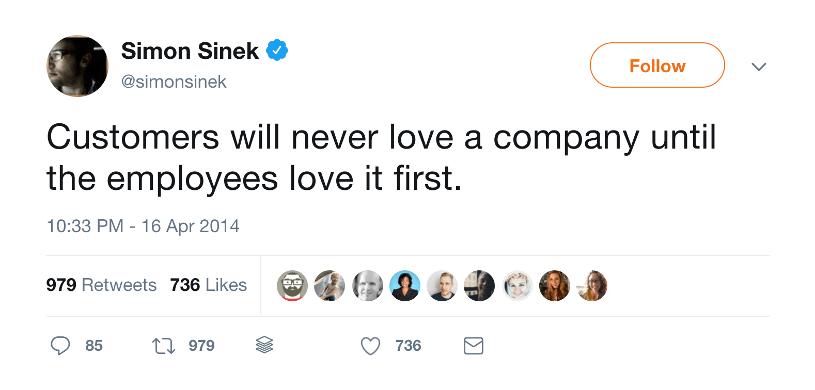The image size is (815, 390).
Task: Click the grayscale bald man avatar
Action: (x=367, y=286)
